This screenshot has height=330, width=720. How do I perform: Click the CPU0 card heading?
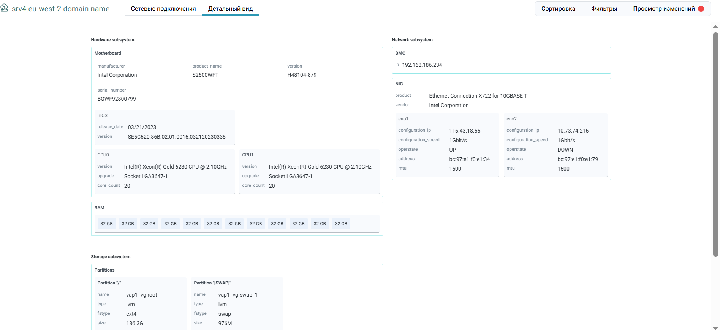click(103, 155)
